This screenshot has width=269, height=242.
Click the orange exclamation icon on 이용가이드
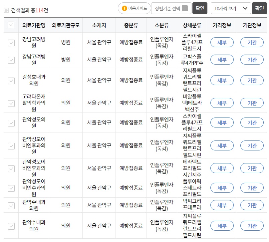click(124, 9)
